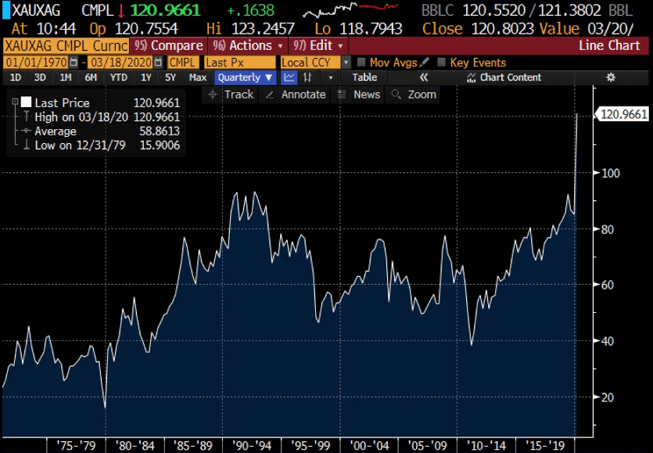Viewport: 653px width, 453px height.
Task: Click the candlestick chart style icon
Action: [x=308, y=77]
